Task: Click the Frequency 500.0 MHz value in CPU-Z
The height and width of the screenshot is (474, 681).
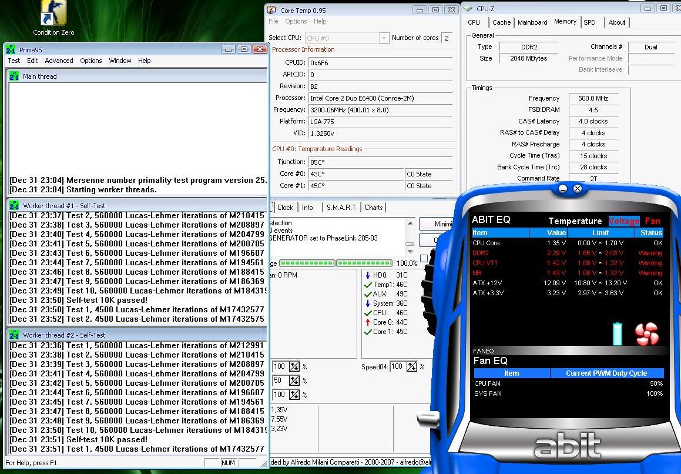Action: [x=593, y=98]
